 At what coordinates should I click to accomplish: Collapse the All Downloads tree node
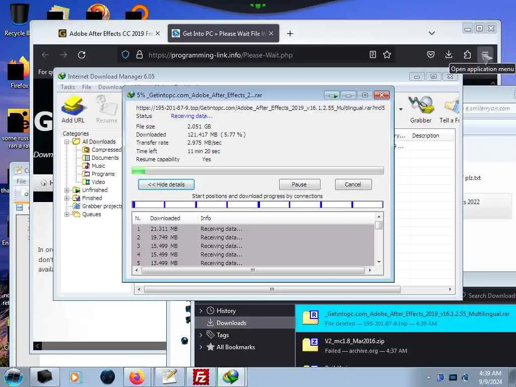67,142
